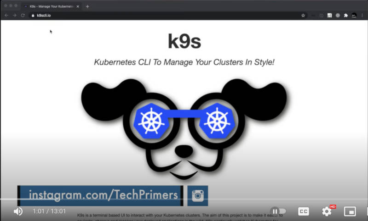Click the instagram.com/TechPrimers banner
Viewport: 368px width, 221px height.
pyautogui.click(x=100, y=196)
